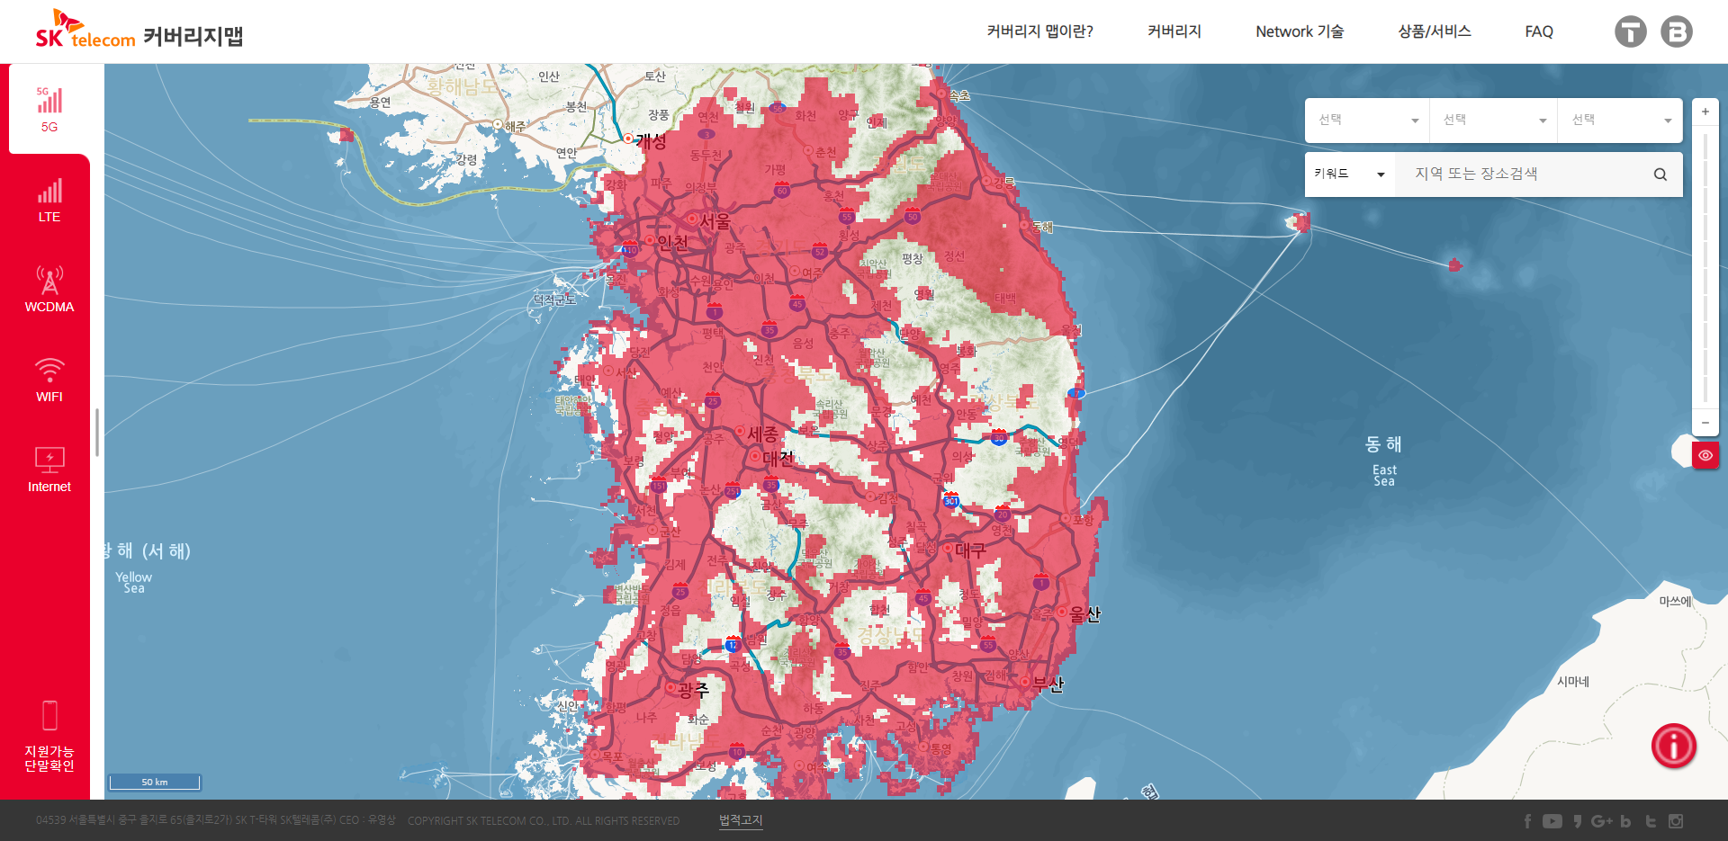Select the 5G coverage layer
The height and width of the screenshot is (841, 1728).
coord(49,109)
